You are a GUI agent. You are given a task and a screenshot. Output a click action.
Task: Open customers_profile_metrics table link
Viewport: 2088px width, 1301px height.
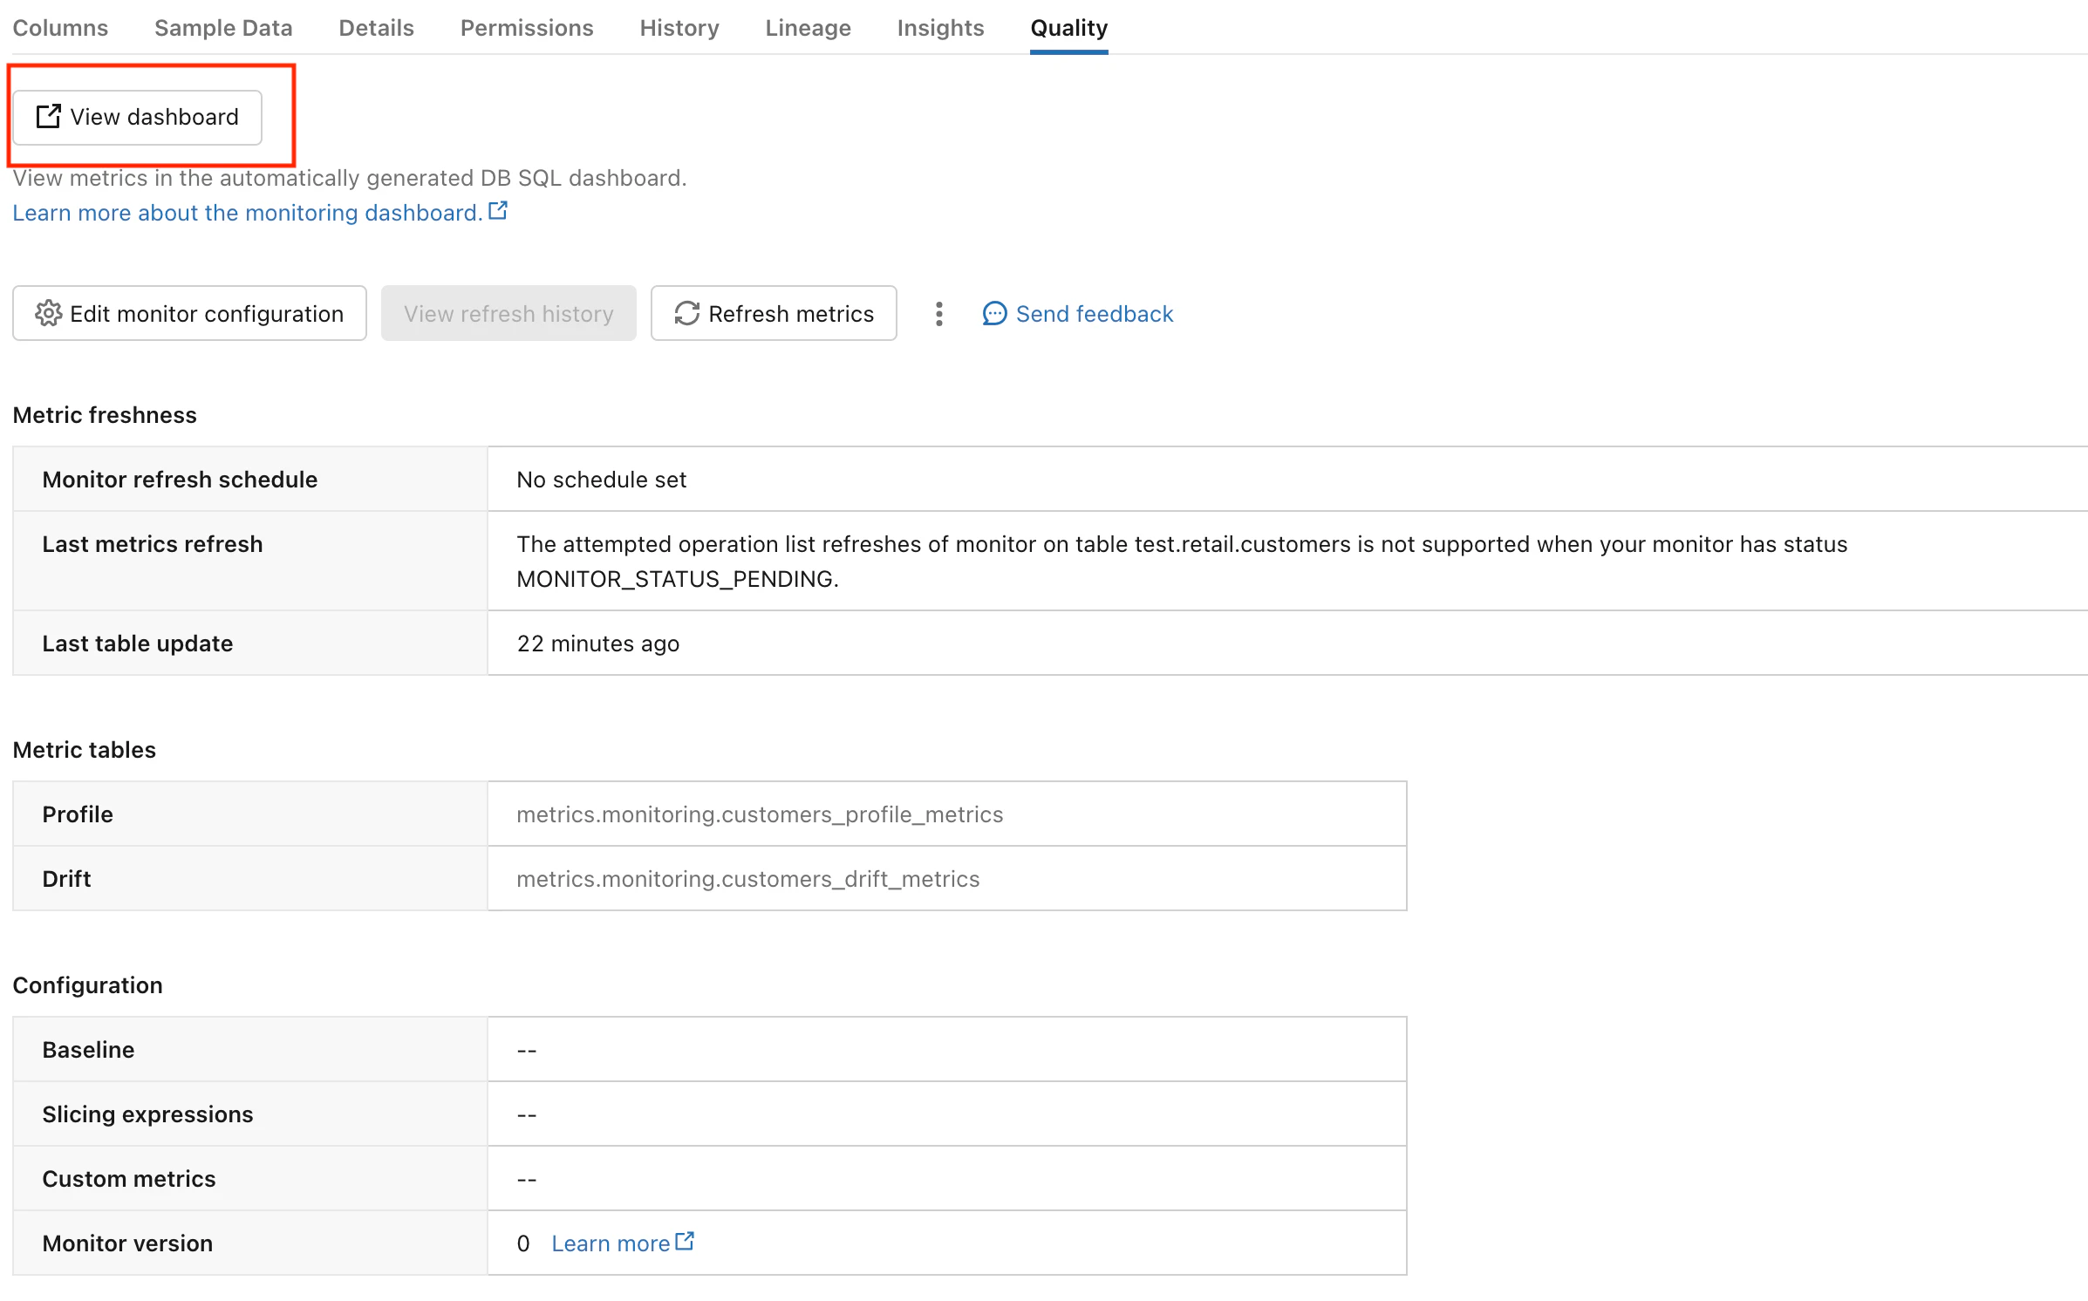(x=759, y=814)
